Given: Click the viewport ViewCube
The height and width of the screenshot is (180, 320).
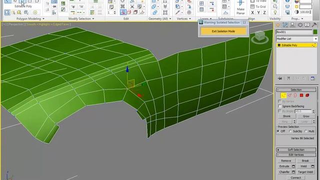Looking at the screenshot, I should [260, 37].
